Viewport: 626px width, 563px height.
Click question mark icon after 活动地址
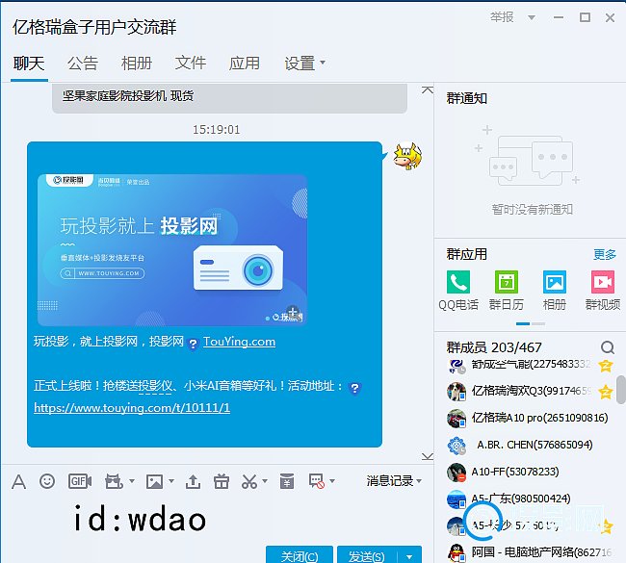click(x=354, y=388)
